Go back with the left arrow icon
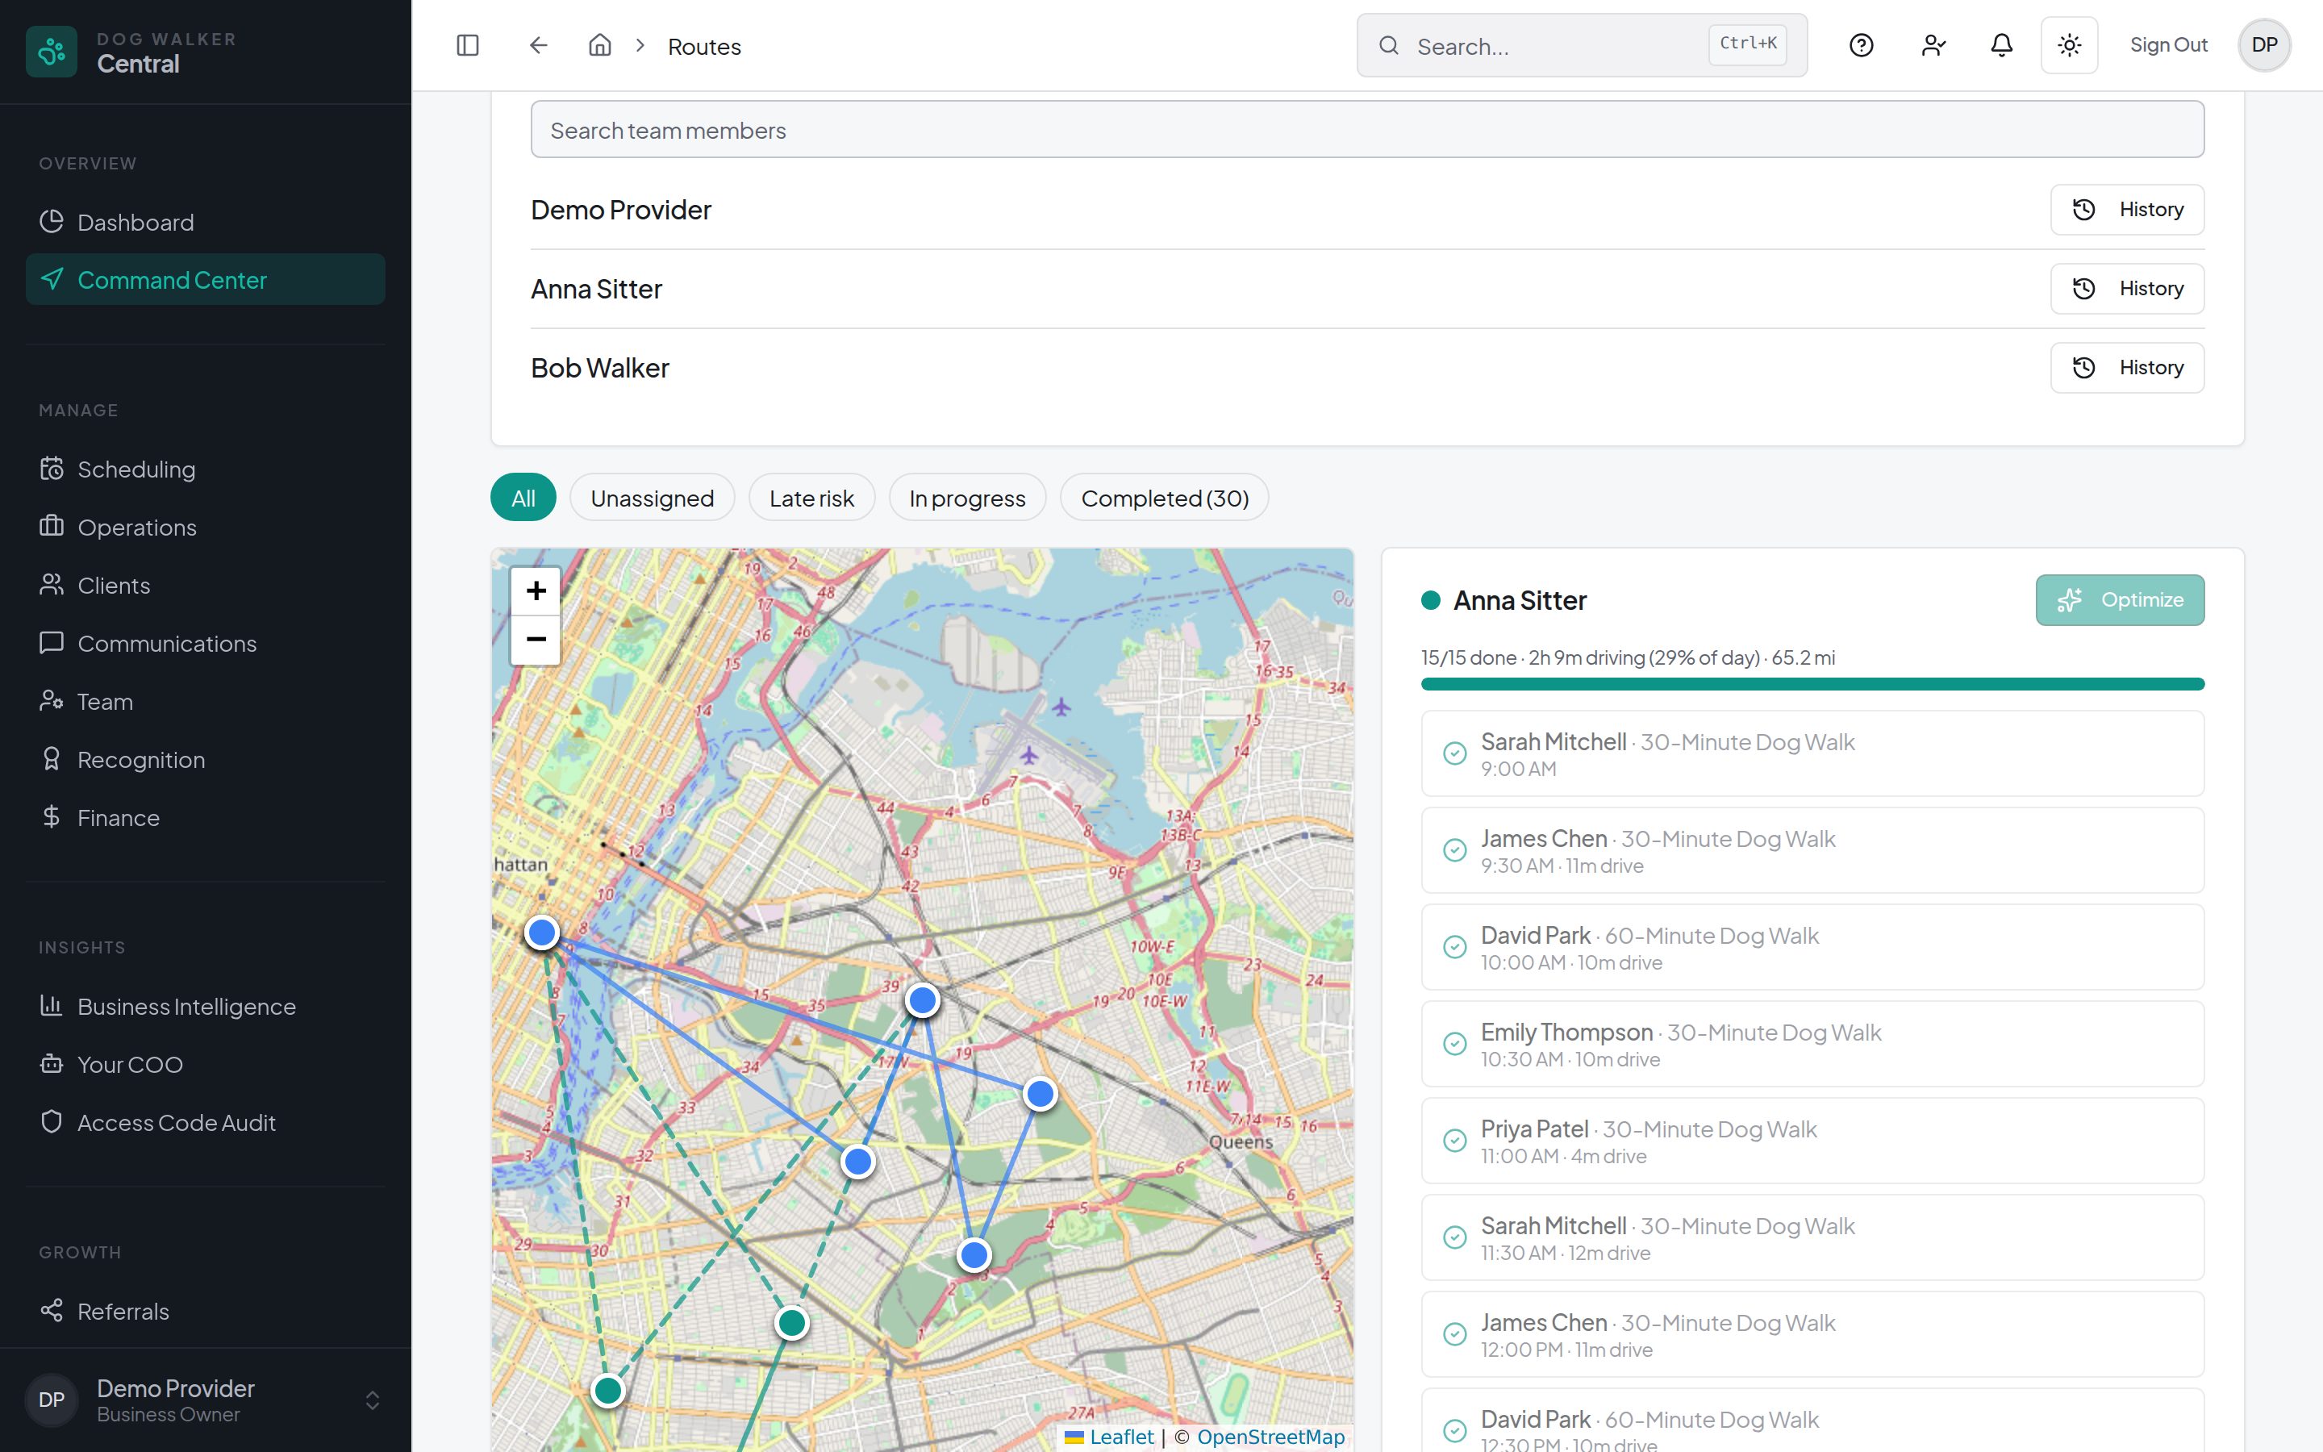This screenshot has width=2323, height=1452. coord(539,45)
